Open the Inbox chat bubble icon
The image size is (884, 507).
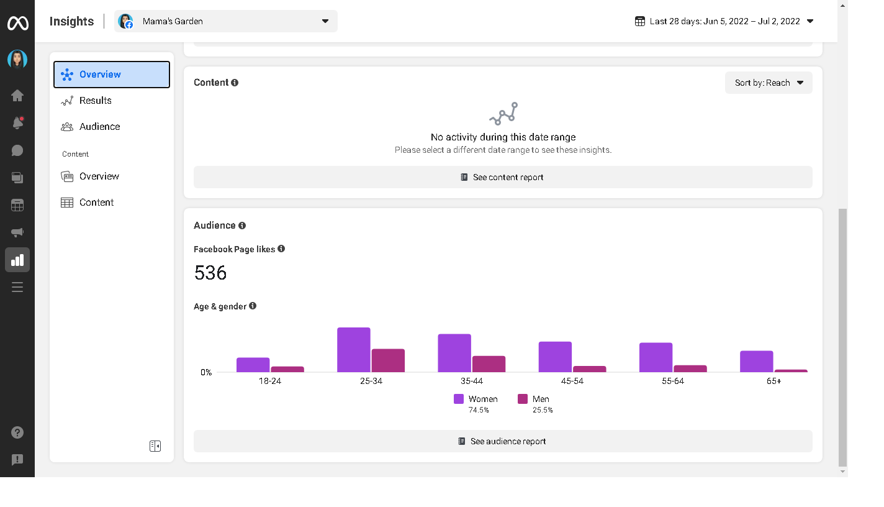[x=17, y=150]
